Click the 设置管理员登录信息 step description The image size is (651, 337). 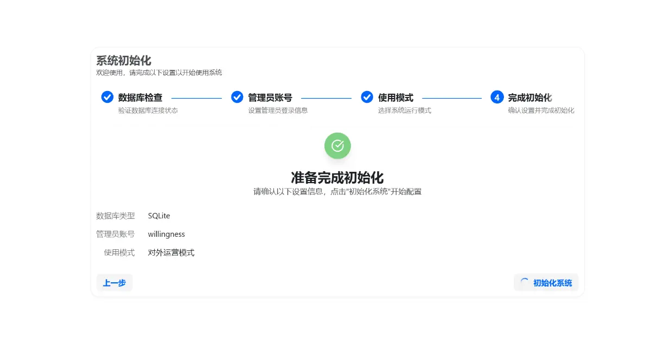(278, 110)
